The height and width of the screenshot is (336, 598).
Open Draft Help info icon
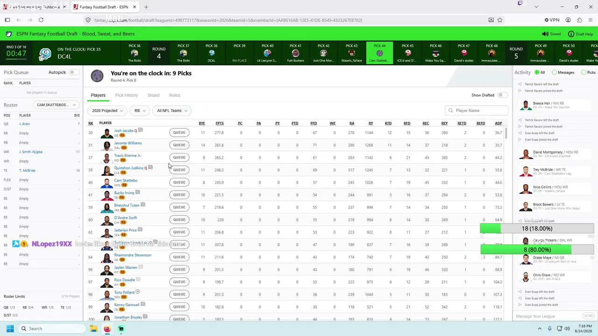[x=571, y=34]
